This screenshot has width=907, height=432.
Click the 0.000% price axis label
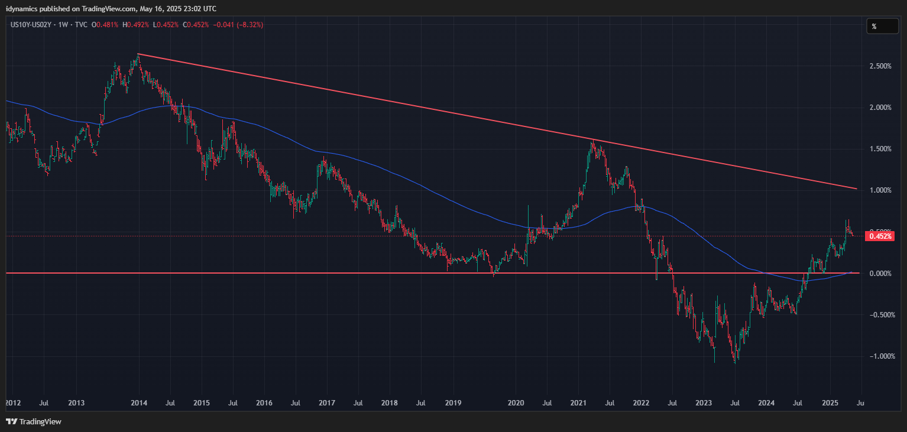point(880,273)
